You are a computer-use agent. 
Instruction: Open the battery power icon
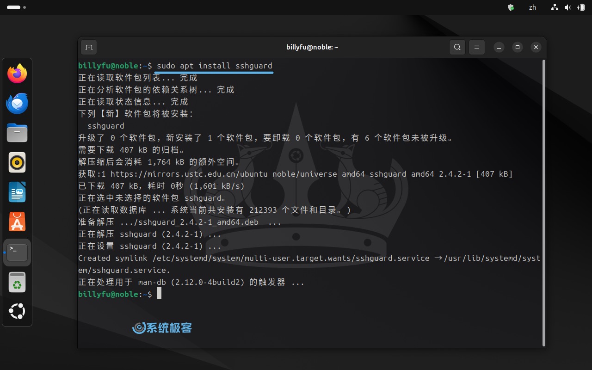click(581, 7)
